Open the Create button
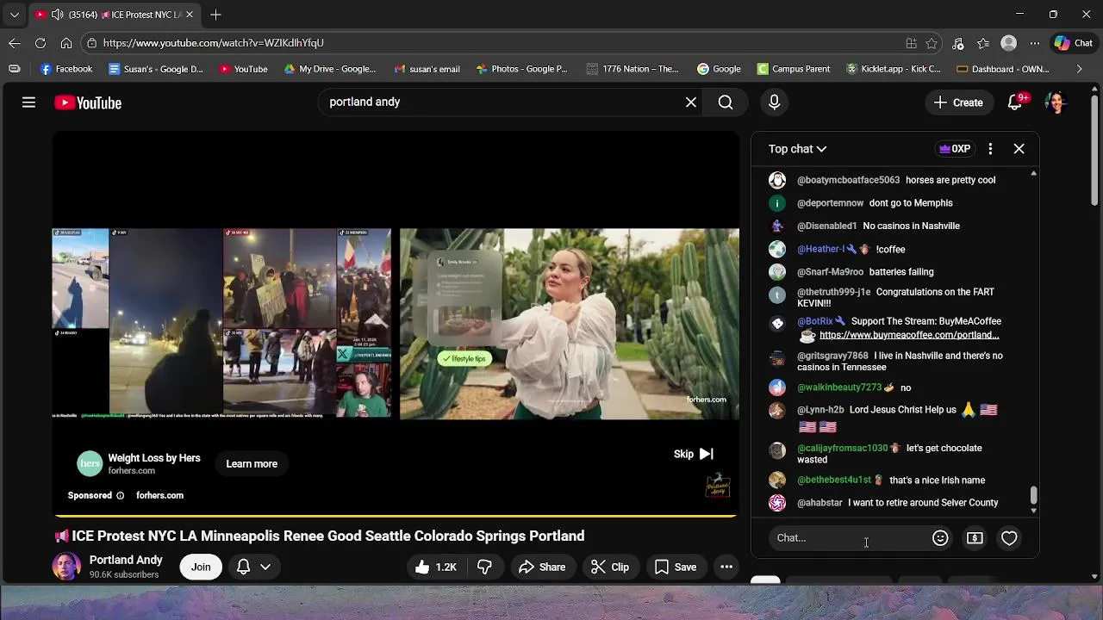This screenshot has height=620, width=1103. pyautogui.click(x=958, y=102)
